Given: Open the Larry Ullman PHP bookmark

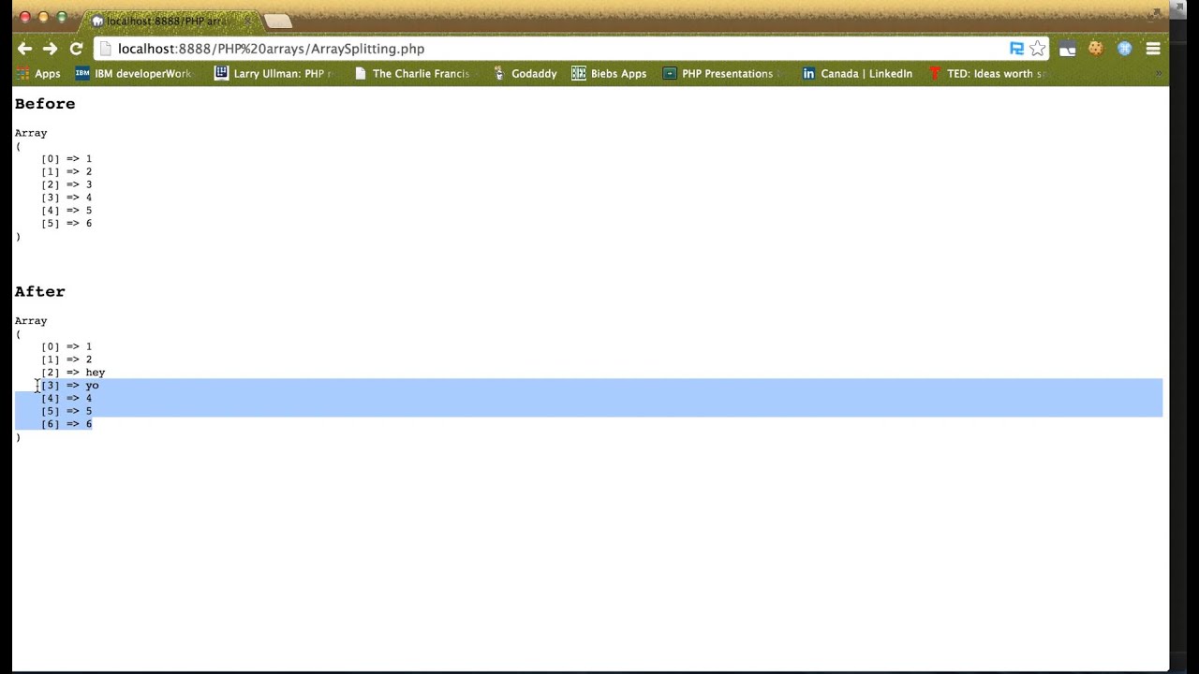Looking at the screenshot, I should 274,74.
